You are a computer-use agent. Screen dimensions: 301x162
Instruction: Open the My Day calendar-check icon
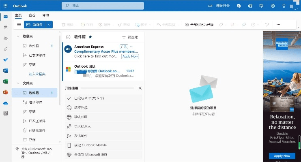261,6
